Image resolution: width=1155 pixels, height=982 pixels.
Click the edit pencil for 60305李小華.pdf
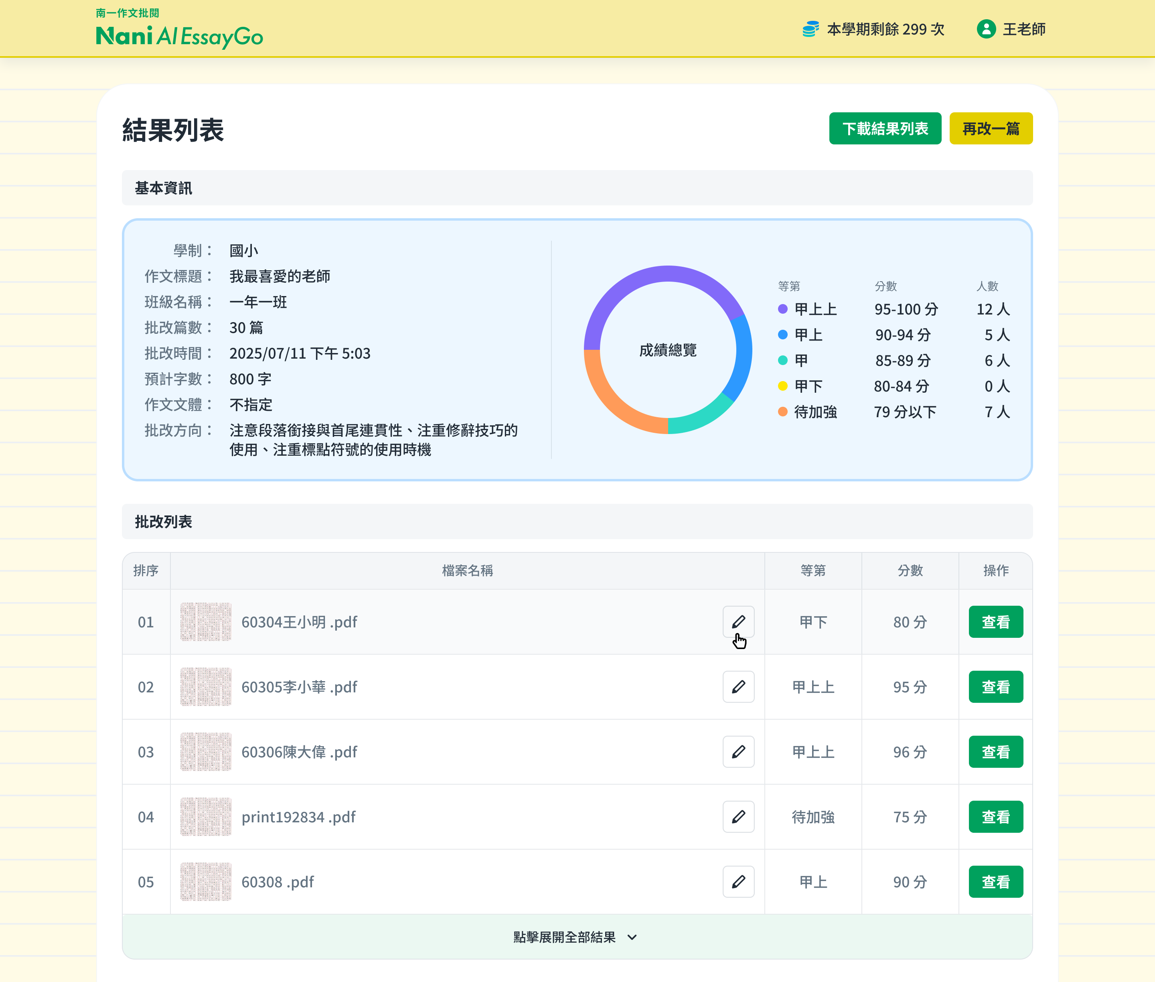pyautogui.click(x=738, y=687)
